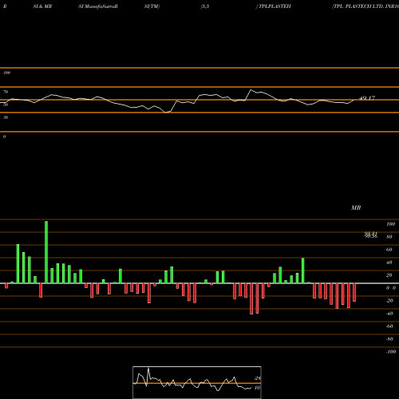This screenshot has height=399, width=399.
Task: Click the MR axis label '20'
Action: [x=389, y=275]
